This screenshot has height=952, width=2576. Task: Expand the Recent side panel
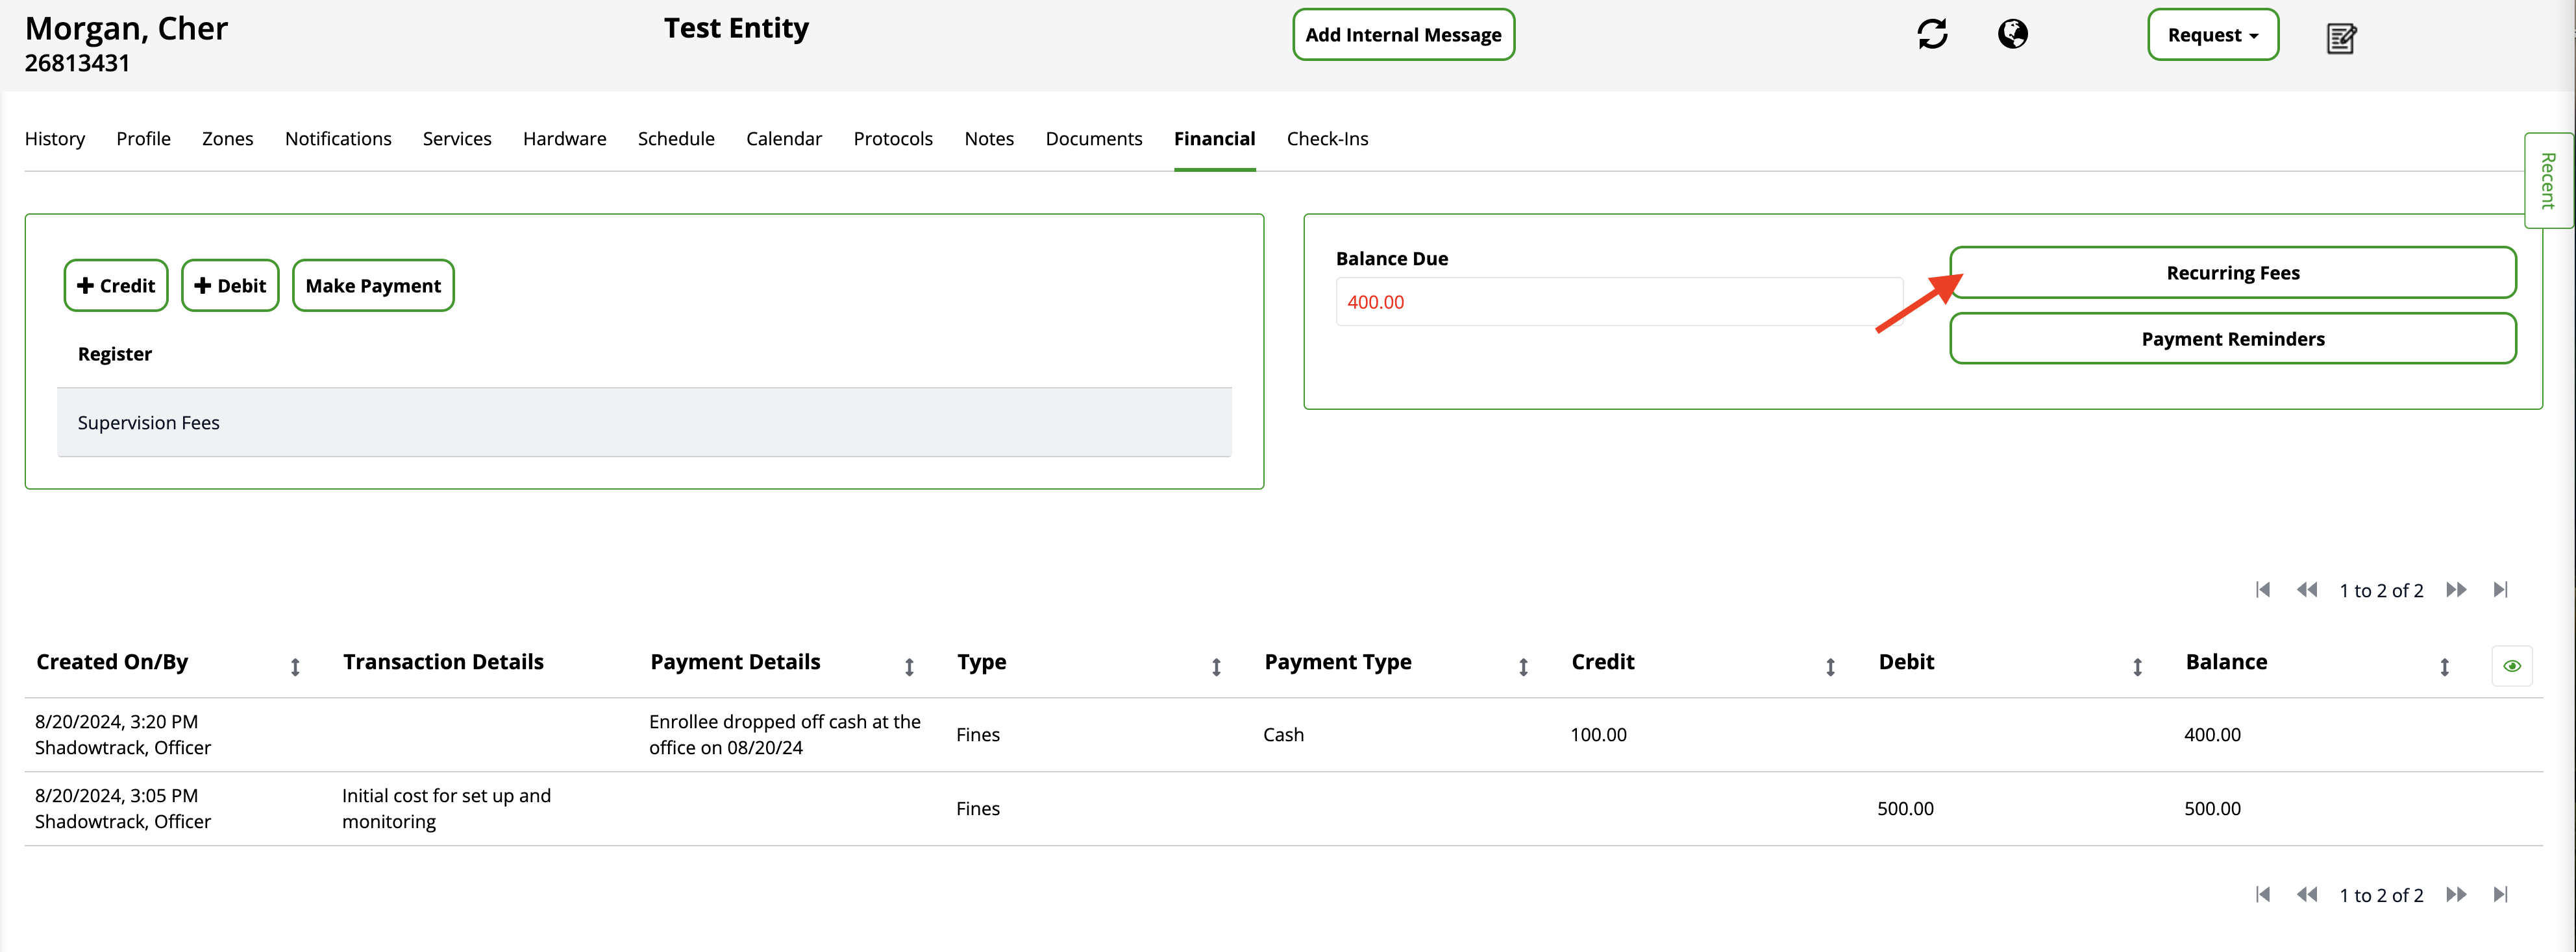point(2548,181)
